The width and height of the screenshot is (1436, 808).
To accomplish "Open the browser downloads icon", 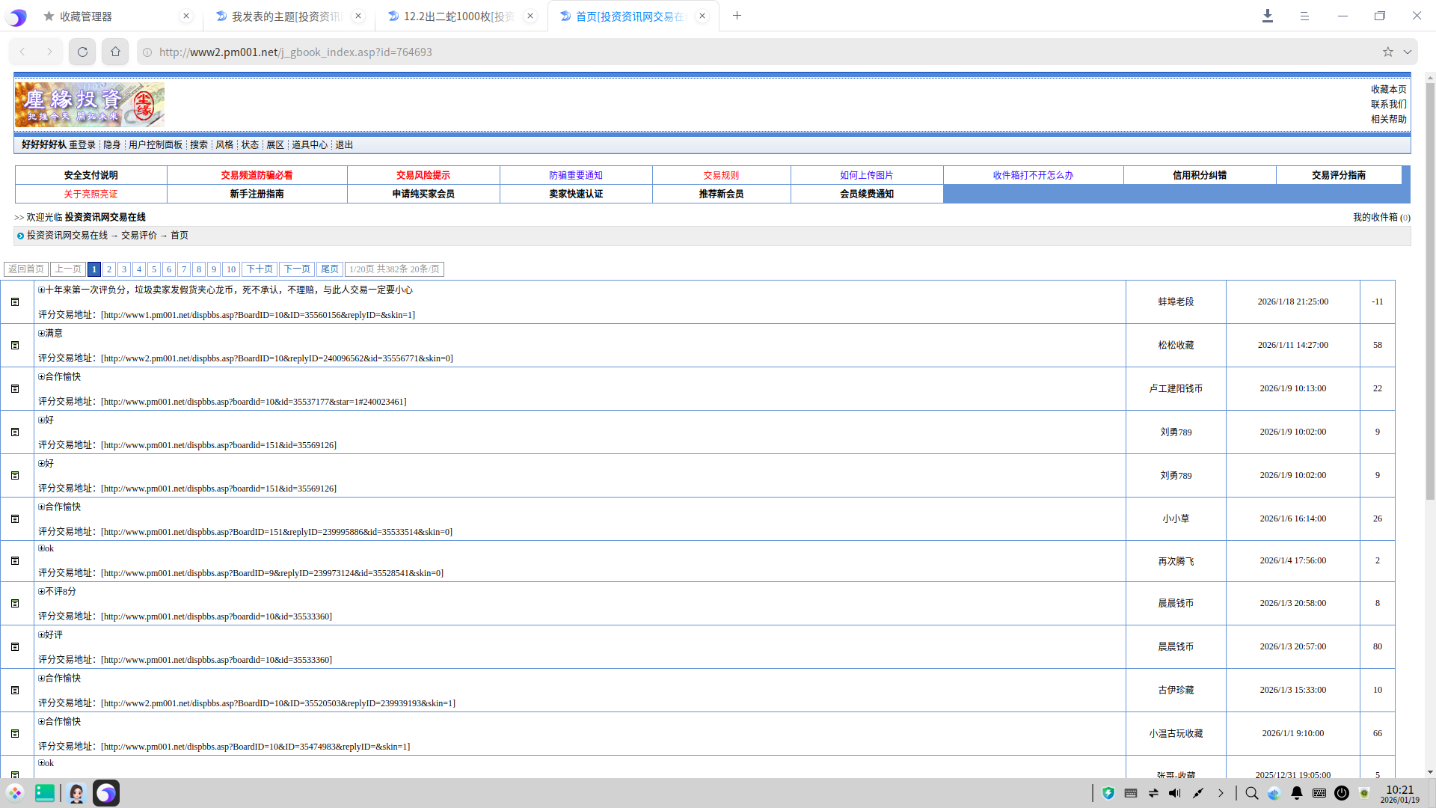I will pyautogui.click(x=1267, y=16).
